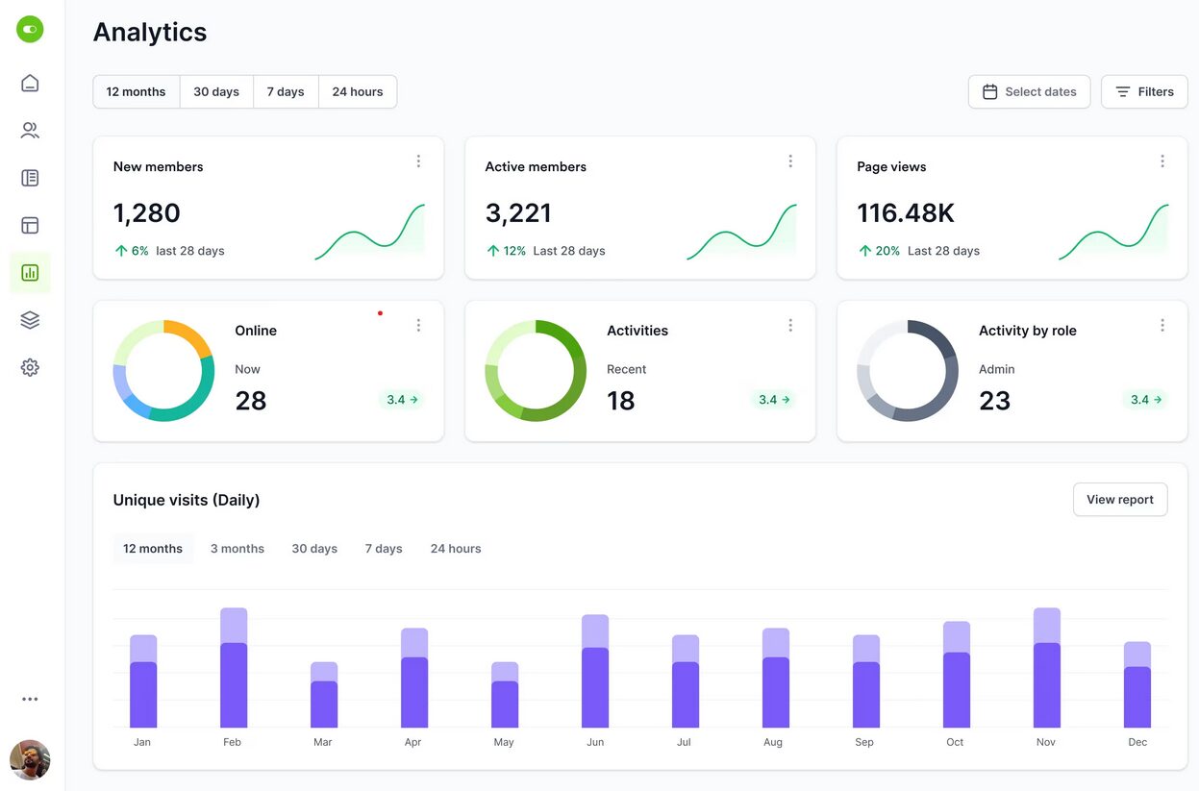
Task: Switch to the 24 hours tab
Action: [357, 91]
